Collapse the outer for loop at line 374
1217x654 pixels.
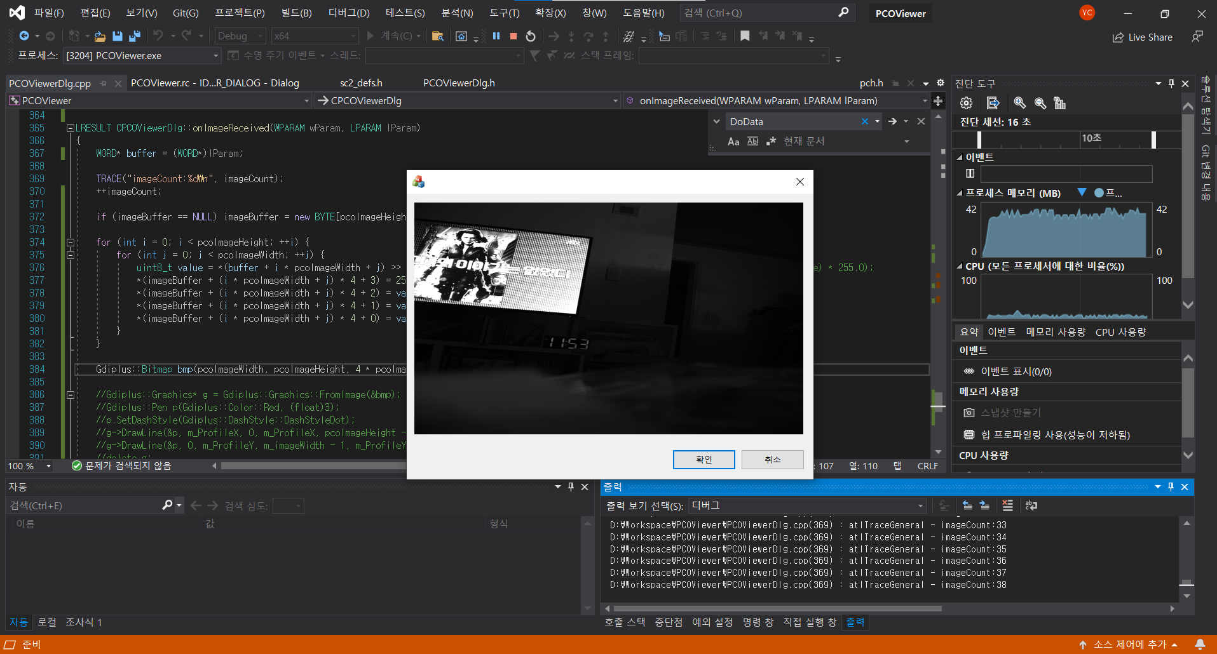pyautogui.click(x=71, y=243)
